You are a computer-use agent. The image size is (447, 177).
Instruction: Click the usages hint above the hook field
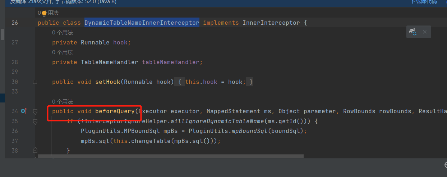coord(62,33)
